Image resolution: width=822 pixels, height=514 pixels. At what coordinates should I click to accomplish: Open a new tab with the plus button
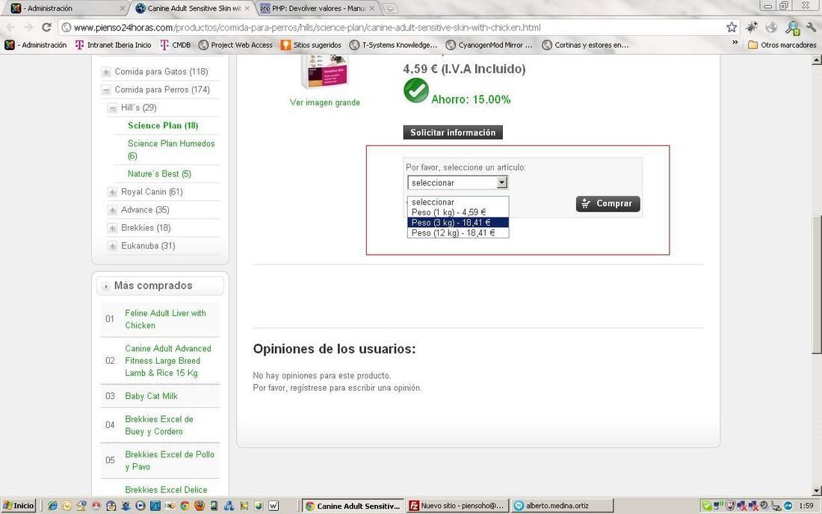pyautogui.click(x=390, y=8)
